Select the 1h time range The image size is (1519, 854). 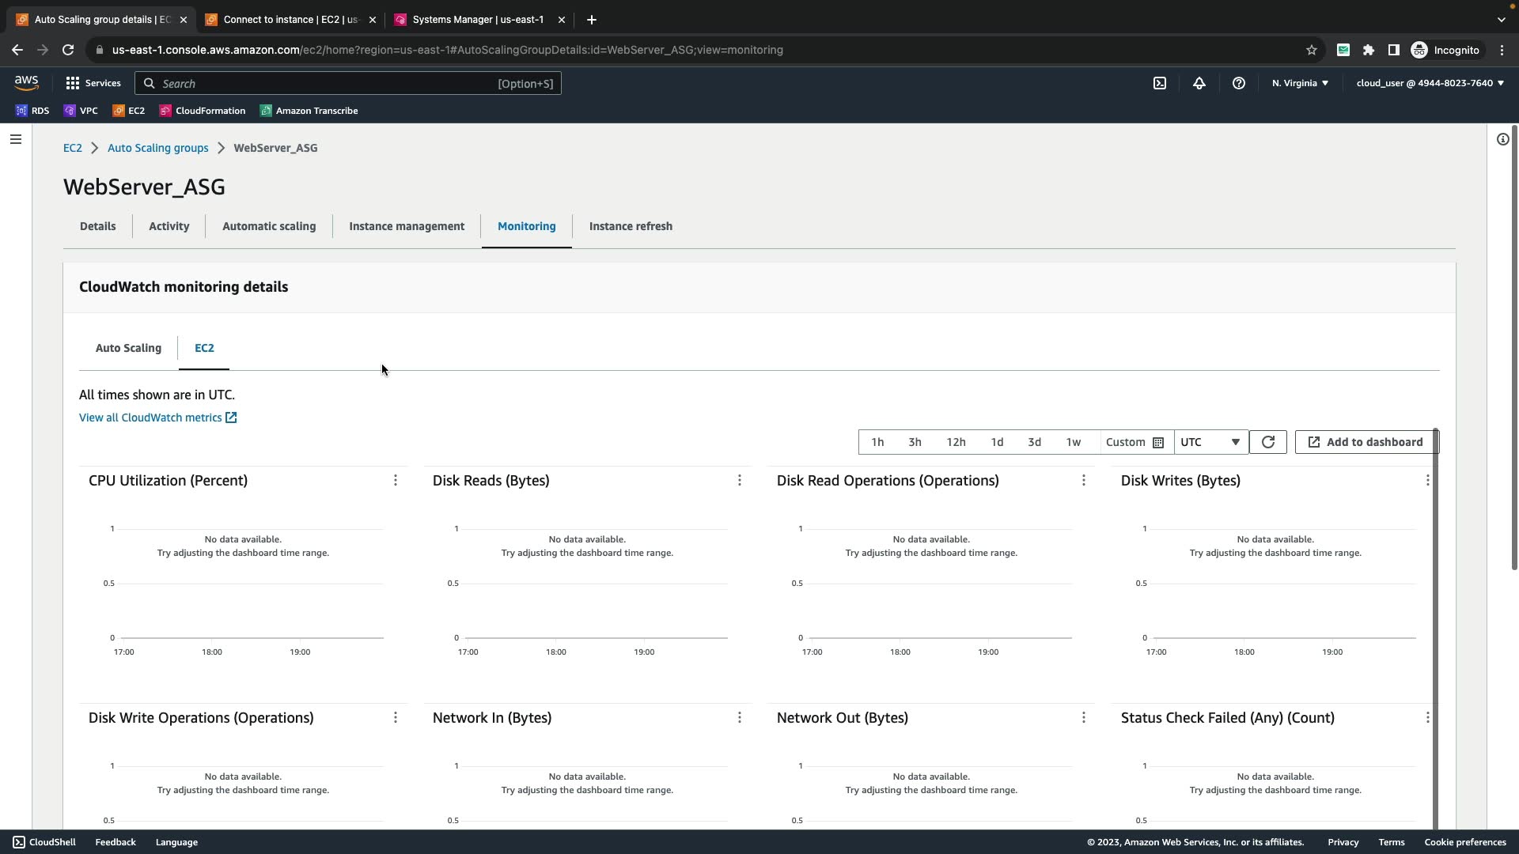(877, 442)
